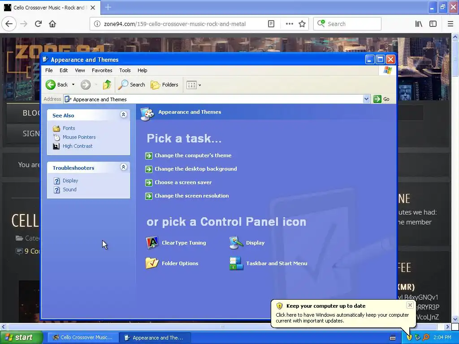Bookmark this page with star icon
Image resolution: width=459 pixels, height=344 pixels.
pyautogui.click(x=302, y=24)
